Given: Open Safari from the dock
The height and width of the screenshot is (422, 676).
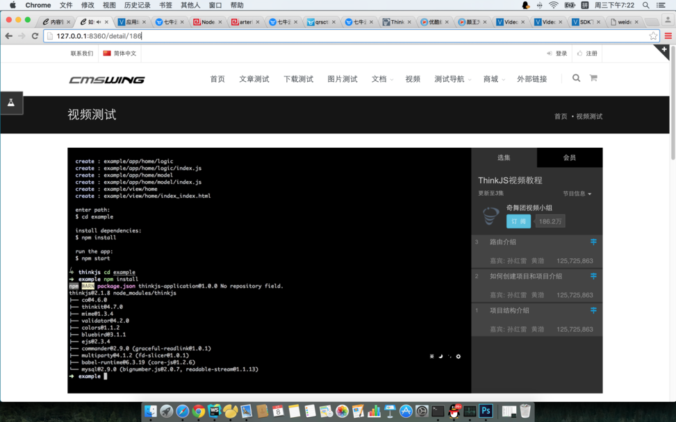Looking at the screenshot, I should click(x=182, y=411).
